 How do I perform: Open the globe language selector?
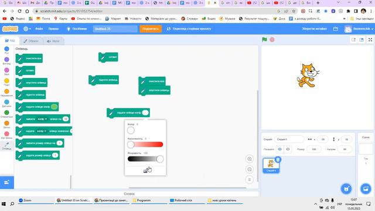27,29
